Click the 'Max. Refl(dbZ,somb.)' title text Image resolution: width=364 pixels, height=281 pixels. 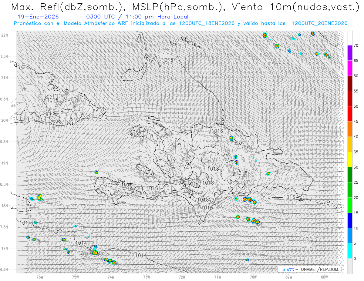pos(69,7)
